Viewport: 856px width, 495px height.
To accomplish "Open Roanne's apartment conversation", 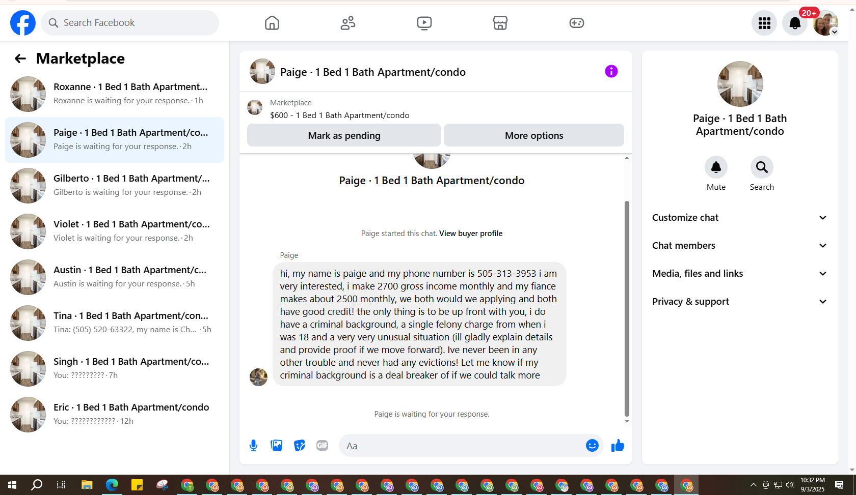I will (x=115, y=94).
